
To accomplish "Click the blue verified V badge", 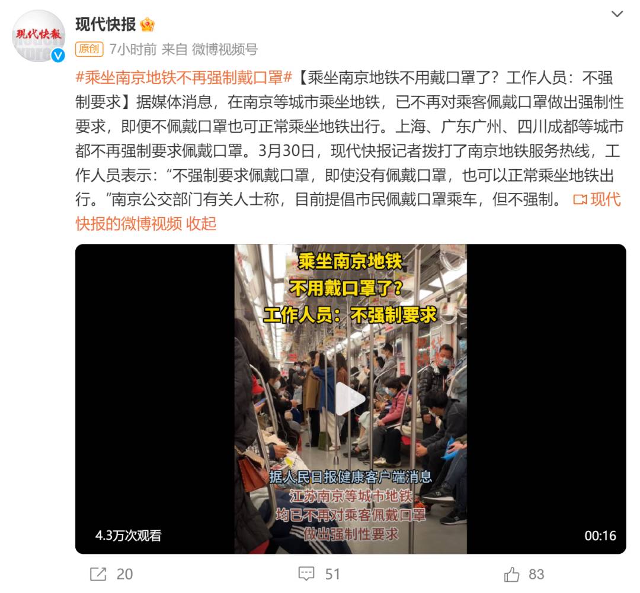I will click(x=58, y=56).
